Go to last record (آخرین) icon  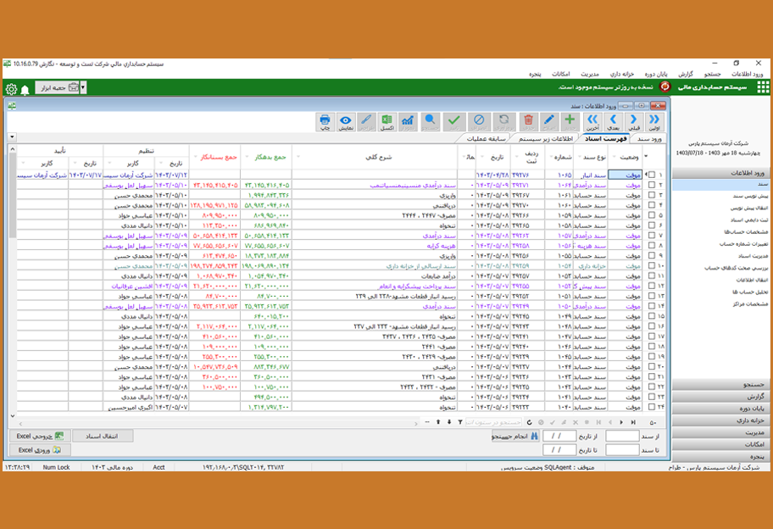(592, 122)
